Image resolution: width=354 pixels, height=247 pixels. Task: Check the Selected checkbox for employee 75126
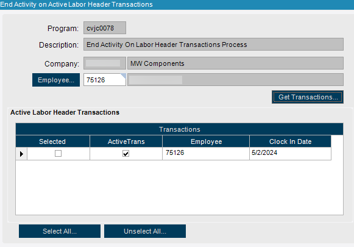coord(58,154)
